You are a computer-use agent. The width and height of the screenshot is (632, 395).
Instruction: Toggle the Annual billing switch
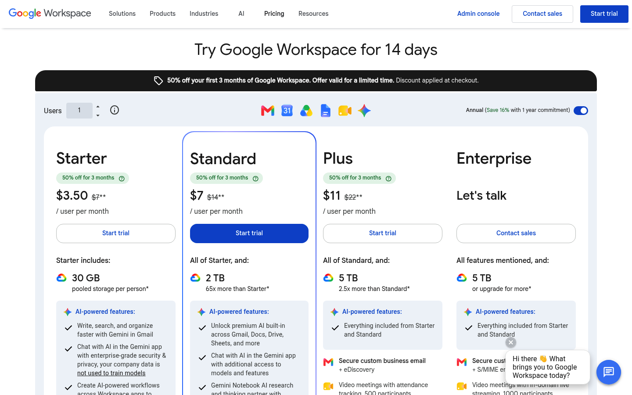click(x=581, y=111)
